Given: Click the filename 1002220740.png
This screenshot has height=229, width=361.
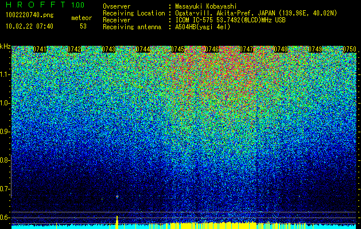Looking at the screenshot, I should 30,15.
